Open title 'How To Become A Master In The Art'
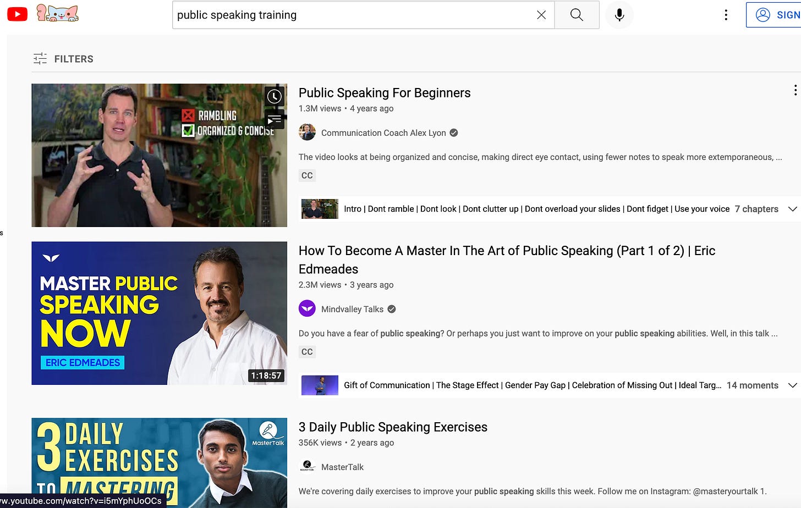Image resolution: width=801 pixels, height=508 pixels. click(507, 259)
